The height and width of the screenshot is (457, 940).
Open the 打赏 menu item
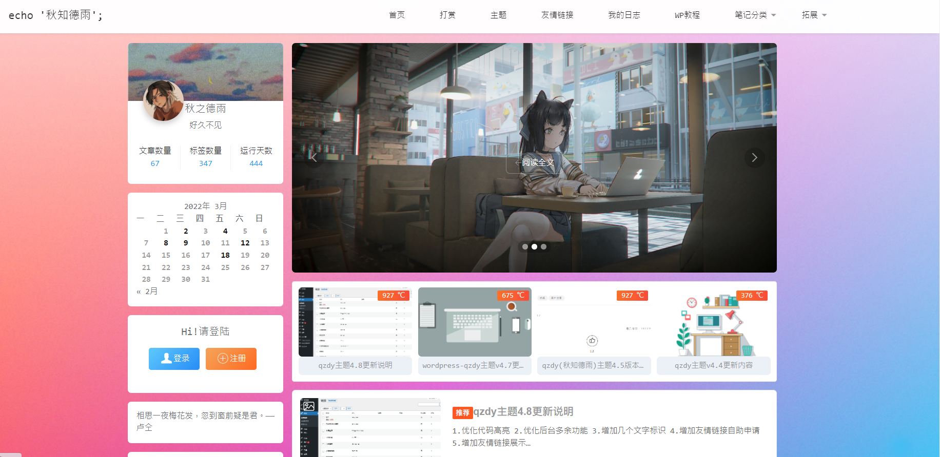447,15
